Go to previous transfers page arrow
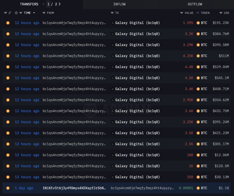Screen dimensions: 234x196 tap(43, 4)
